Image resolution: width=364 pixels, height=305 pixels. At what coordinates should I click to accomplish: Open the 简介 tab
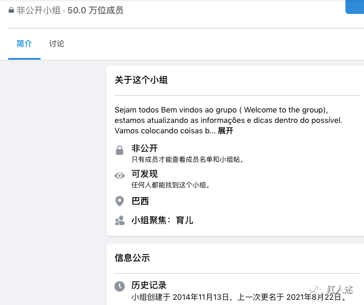click(x=24, y=43)
